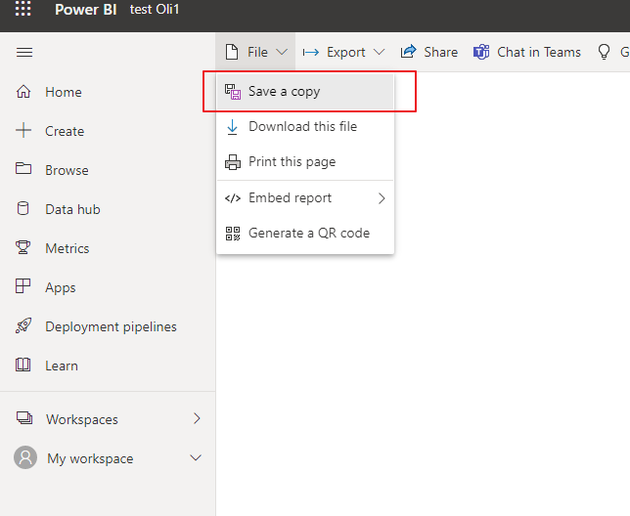Click the Browse folder icon
This screenshot has width=630, height=516.
[23, 168]
